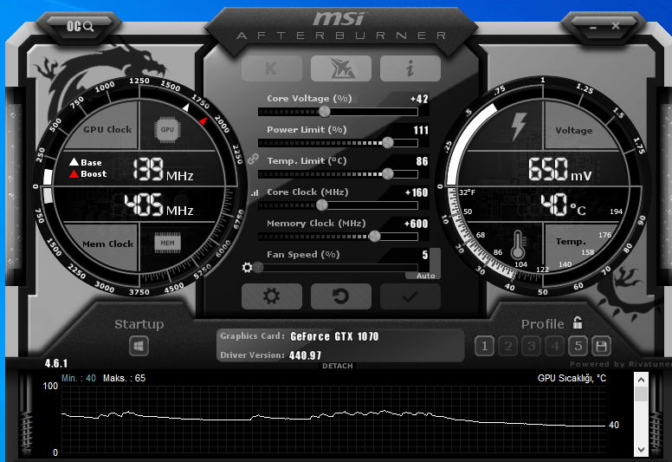Click the Kombustor K button
The image size is (672, 462).
pyautogui.click(x=272, y=68)
